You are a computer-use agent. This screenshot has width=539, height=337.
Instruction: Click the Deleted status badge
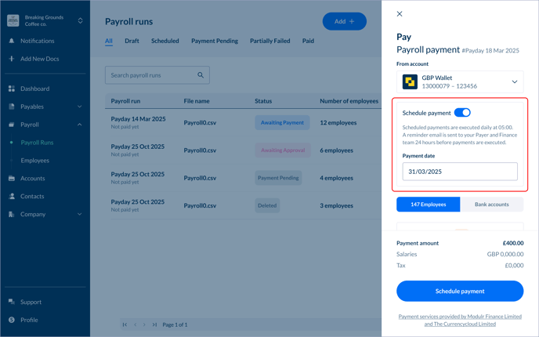[267, 205]
